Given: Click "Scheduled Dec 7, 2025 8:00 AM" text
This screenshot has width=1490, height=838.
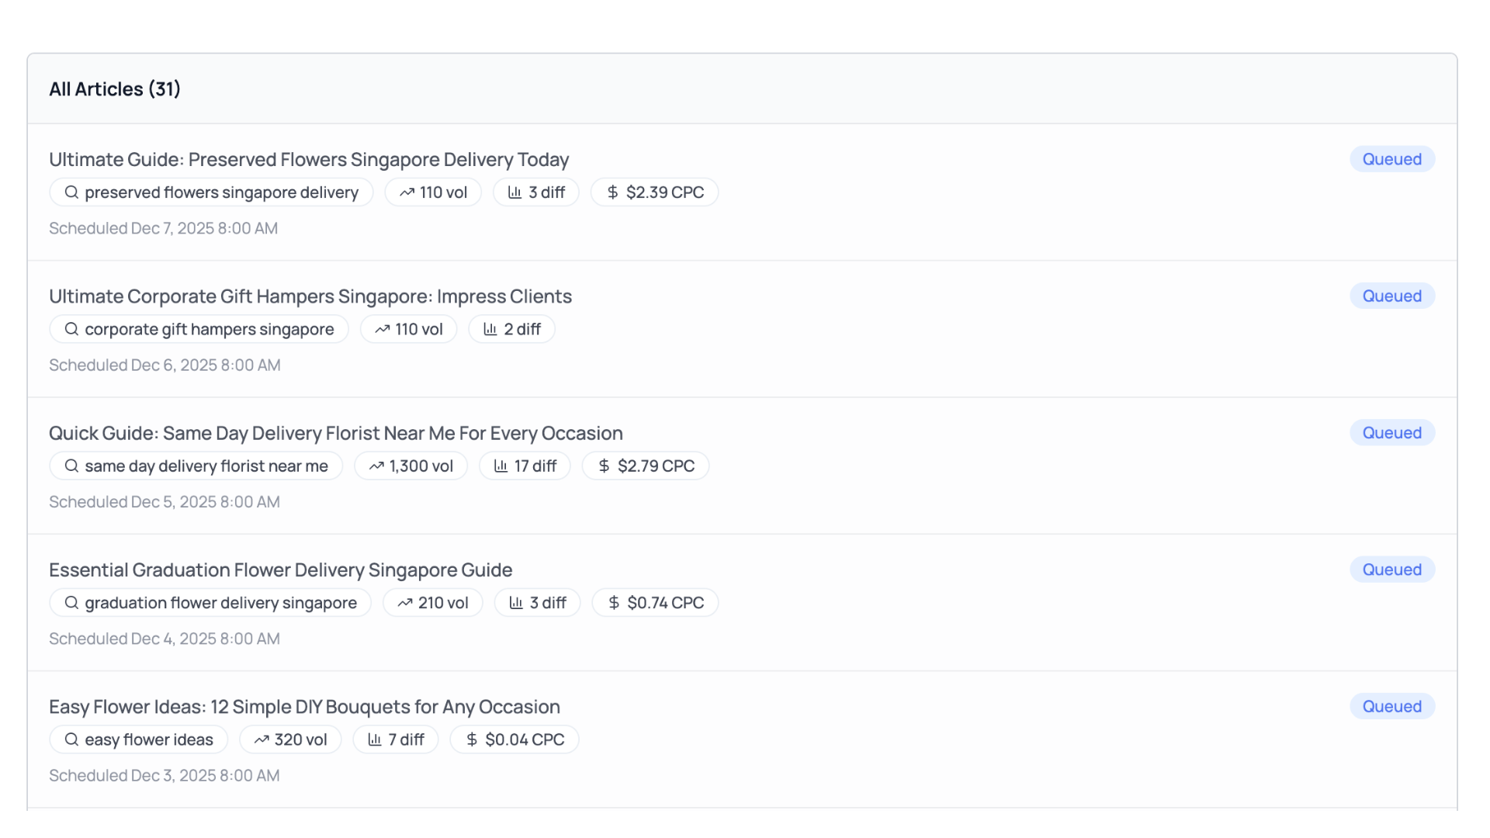Looking at the screenshot, I should coord(163,228).
